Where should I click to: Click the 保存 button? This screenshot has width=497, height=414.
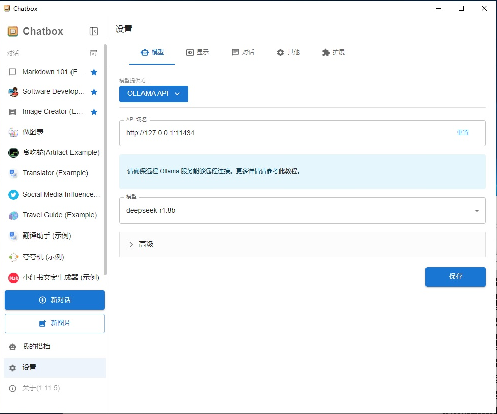[x=455, y=277]
